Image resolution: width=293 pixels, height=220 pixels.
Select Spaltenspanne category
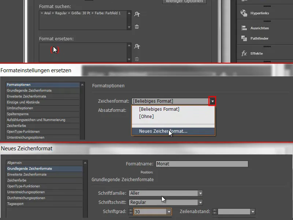43,114
